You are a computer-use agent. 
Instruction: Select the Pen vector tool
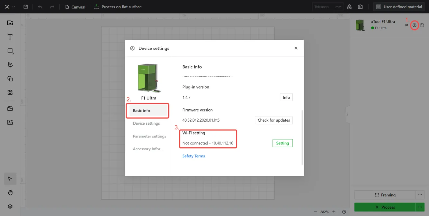(10, 65)
